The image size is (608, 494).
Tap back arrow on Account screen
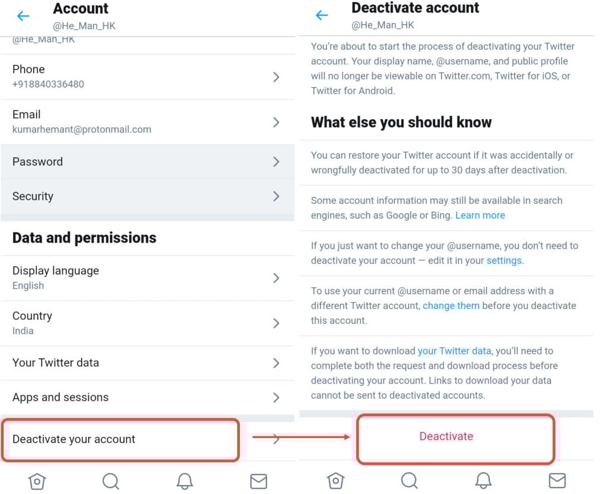23,16
